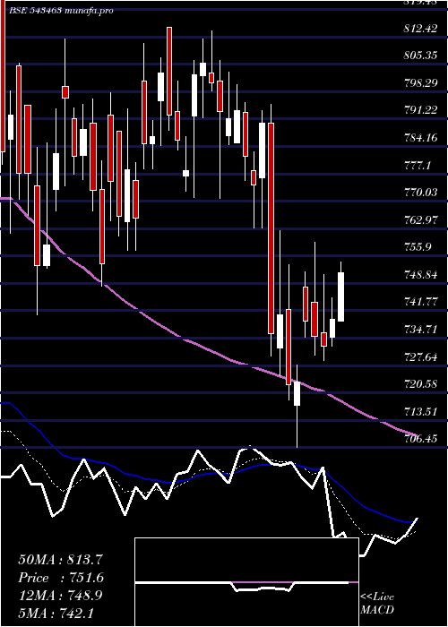Click the 727.64 price axis label
448x627 pixels.
pos(420,357)
